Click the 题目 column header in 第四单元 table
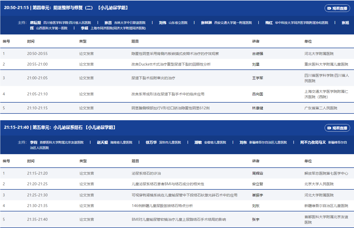 (135, 41)
